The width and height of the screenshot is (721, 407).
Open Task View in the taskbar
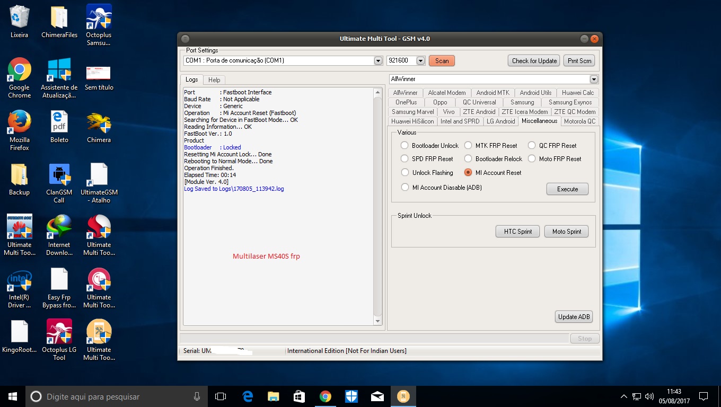221,396
